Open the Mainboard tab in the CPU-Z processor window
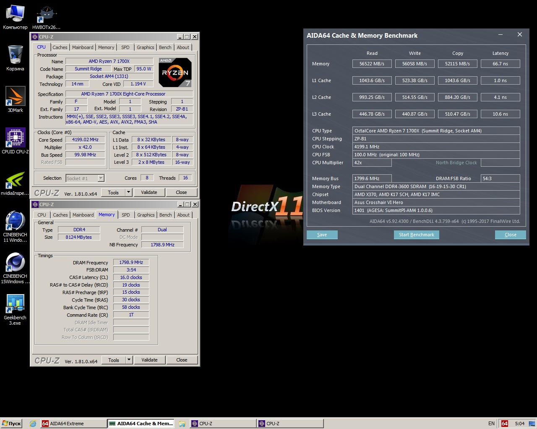This screenshot has width=537, height=429. pyautogui.click(x=83, y=47)
